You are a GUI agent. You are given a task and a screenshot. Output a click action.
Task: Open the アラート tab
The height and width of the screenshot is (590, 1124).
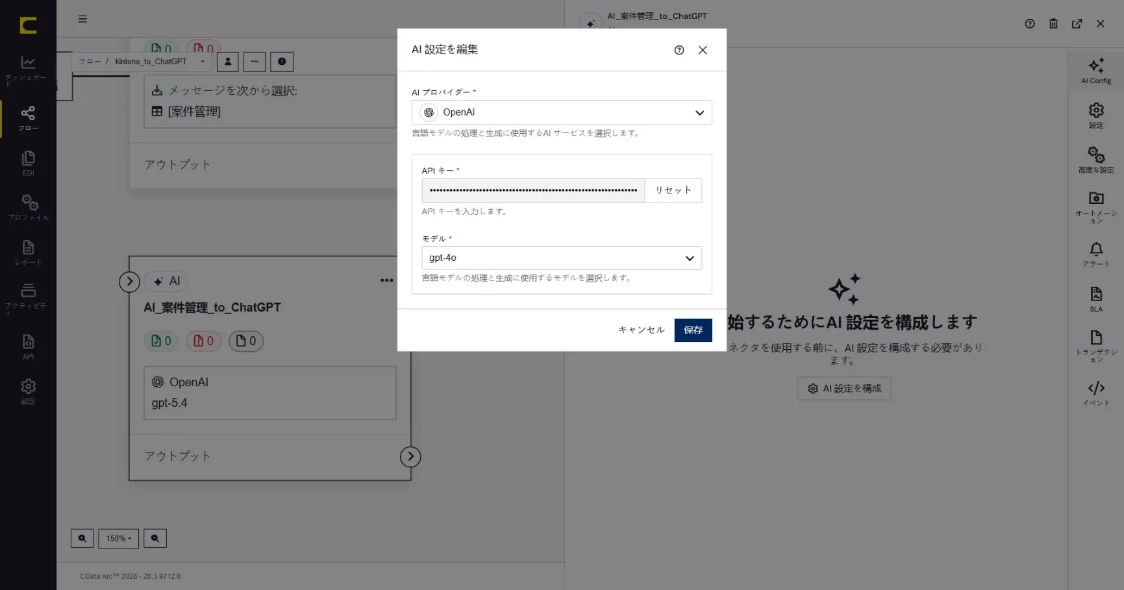click(1096, 254)
